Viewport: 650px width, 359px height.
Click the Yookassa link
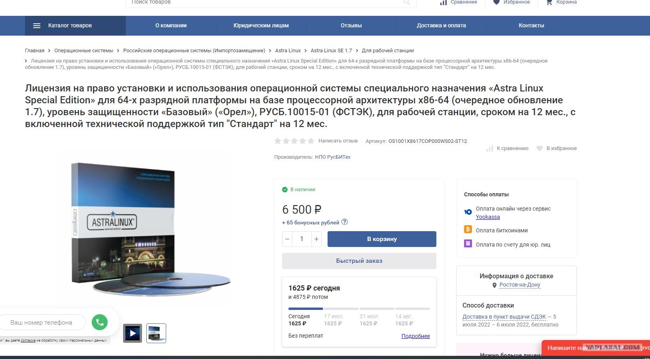(488, 217)
